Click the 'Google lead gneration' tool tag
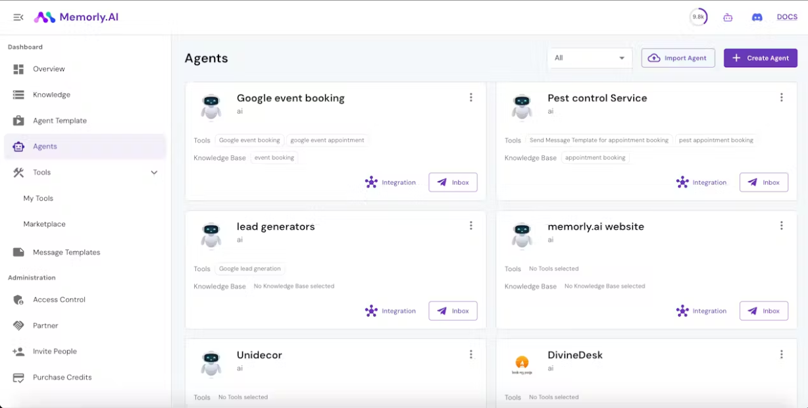The image size is (808, 408). coord(250,268)
